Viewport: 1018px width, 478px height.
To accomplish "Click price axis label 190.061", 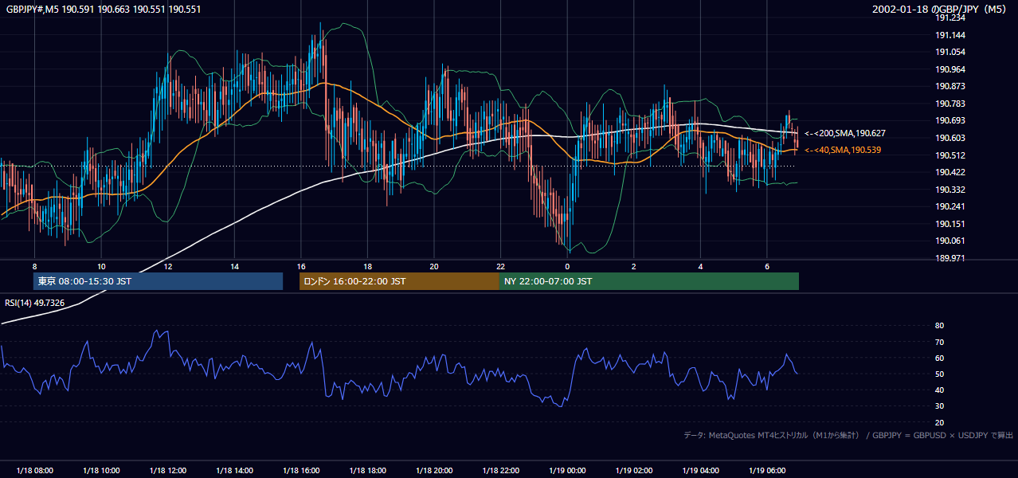I will point(950,241).
